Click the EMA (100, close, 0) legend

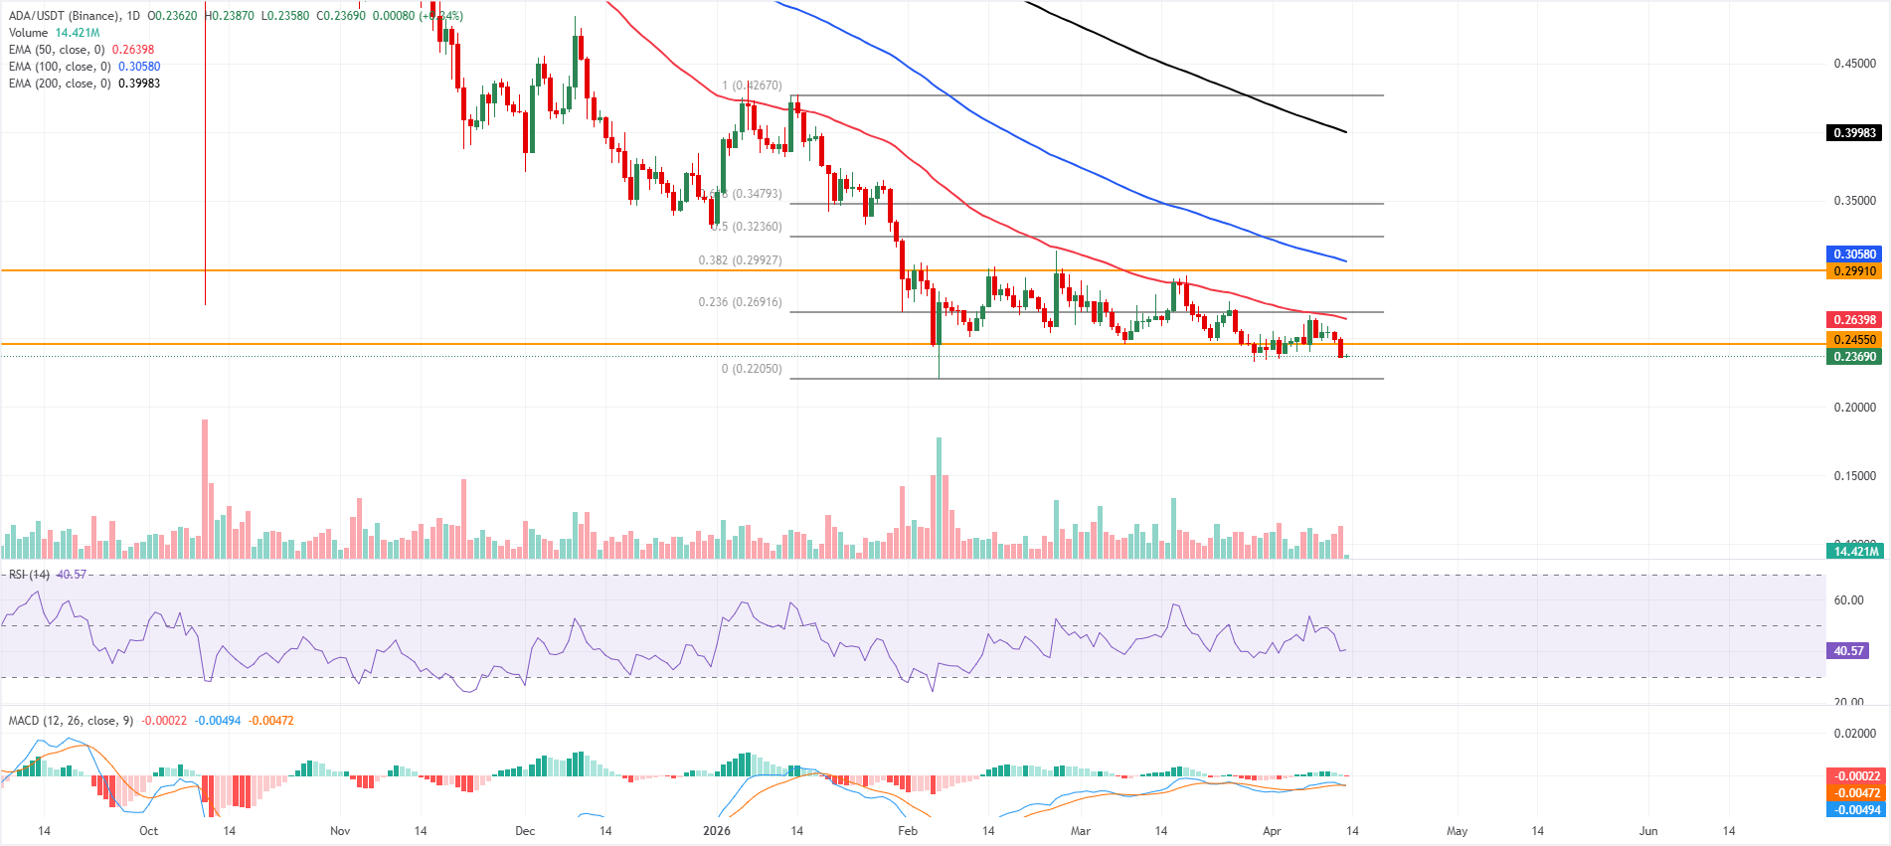[59, 67]
